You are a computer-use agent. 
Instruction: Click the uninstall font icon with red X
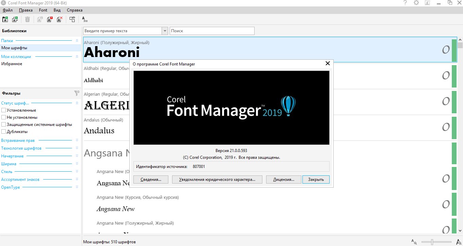point(60,19)
